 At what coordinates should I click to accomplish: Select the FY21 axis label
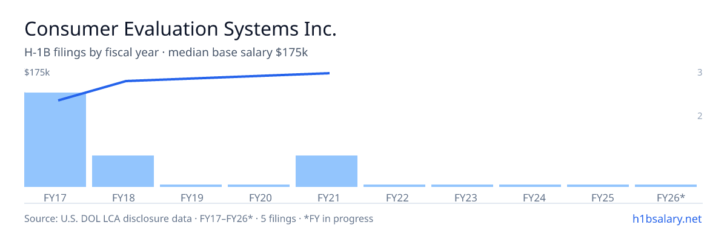tap(327, 197)
